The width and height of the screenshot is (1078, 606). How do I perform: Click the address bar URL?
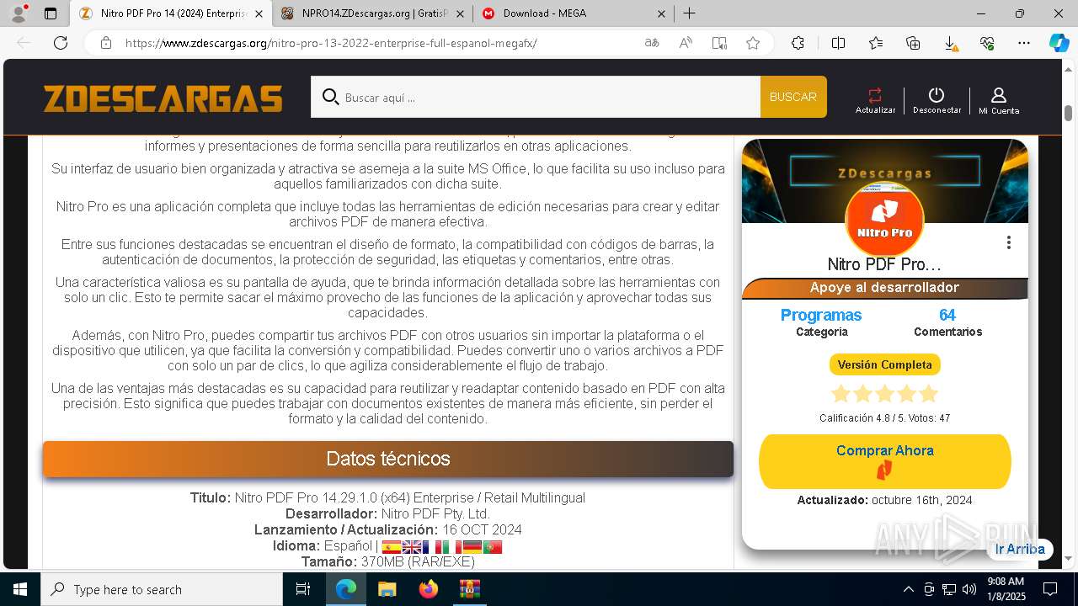[x=331, y=43]
